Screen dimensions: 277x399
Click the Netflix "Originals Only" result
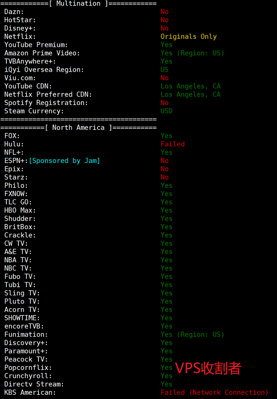pos(189,37)
